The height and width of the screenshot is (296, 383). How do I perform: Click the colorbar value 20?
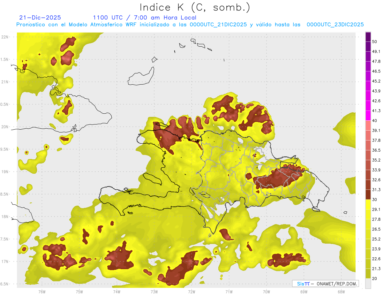click(x=375, y=278)
